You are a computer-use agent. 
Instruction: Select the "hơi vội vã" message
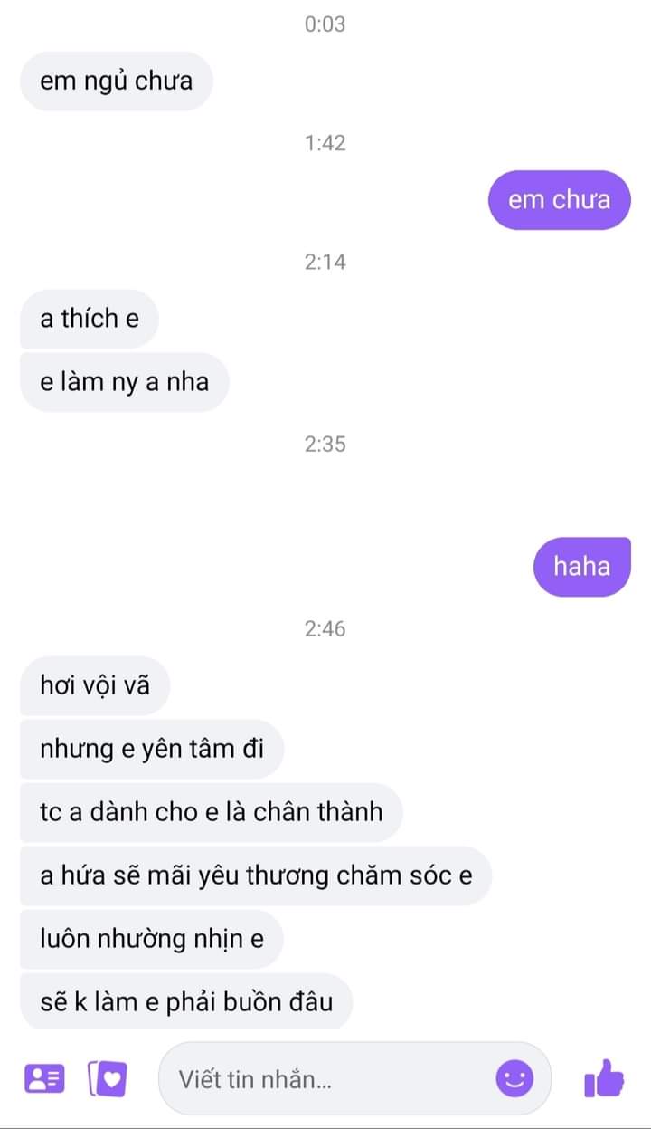click(x=95, y=685)
